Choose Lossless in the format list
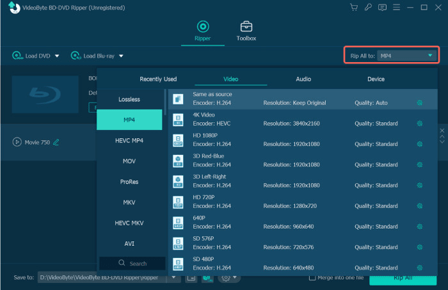 [129, 99]
